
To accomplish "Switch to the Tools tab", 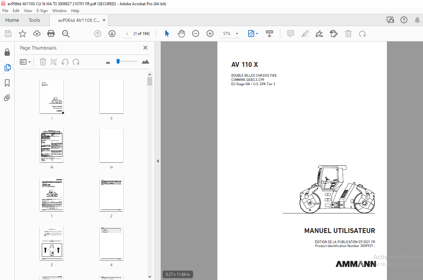I will point(34,20).
